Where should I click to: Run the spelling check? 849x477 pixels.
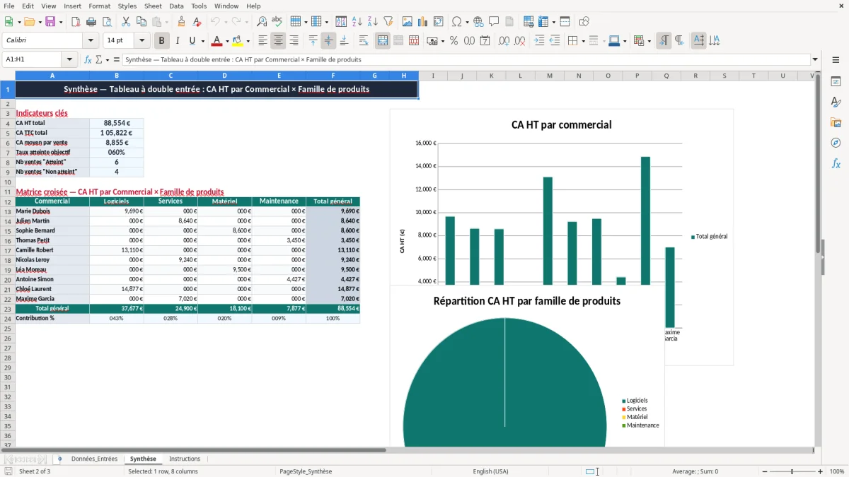277,22
